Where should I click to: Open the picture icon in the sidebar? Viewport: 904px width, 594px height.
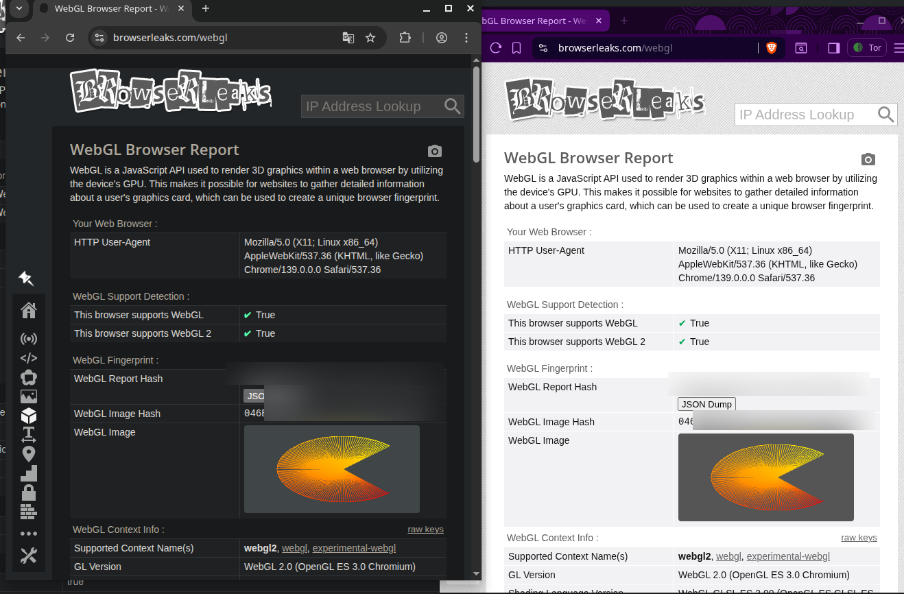pyautogui.click(x=29, y=396)
